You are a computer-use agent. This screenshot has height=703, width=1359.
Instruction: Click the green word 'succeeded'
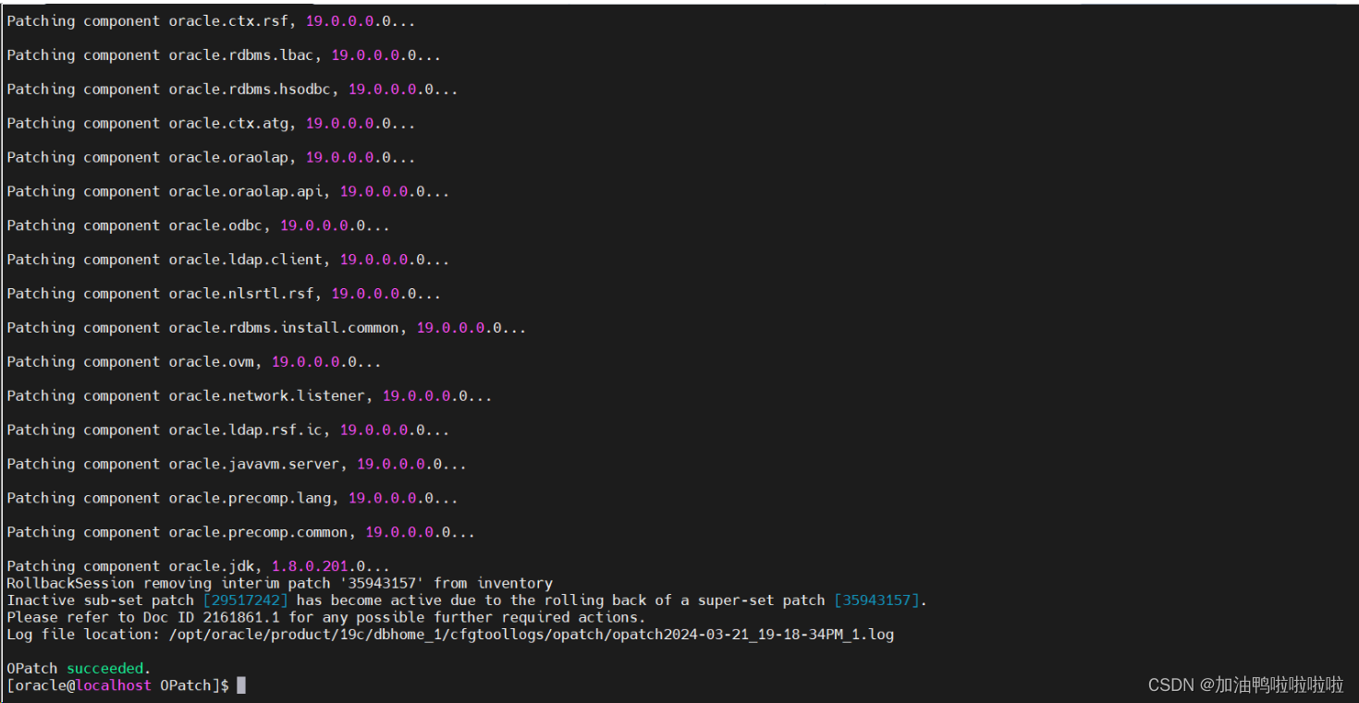pos(104,668)
